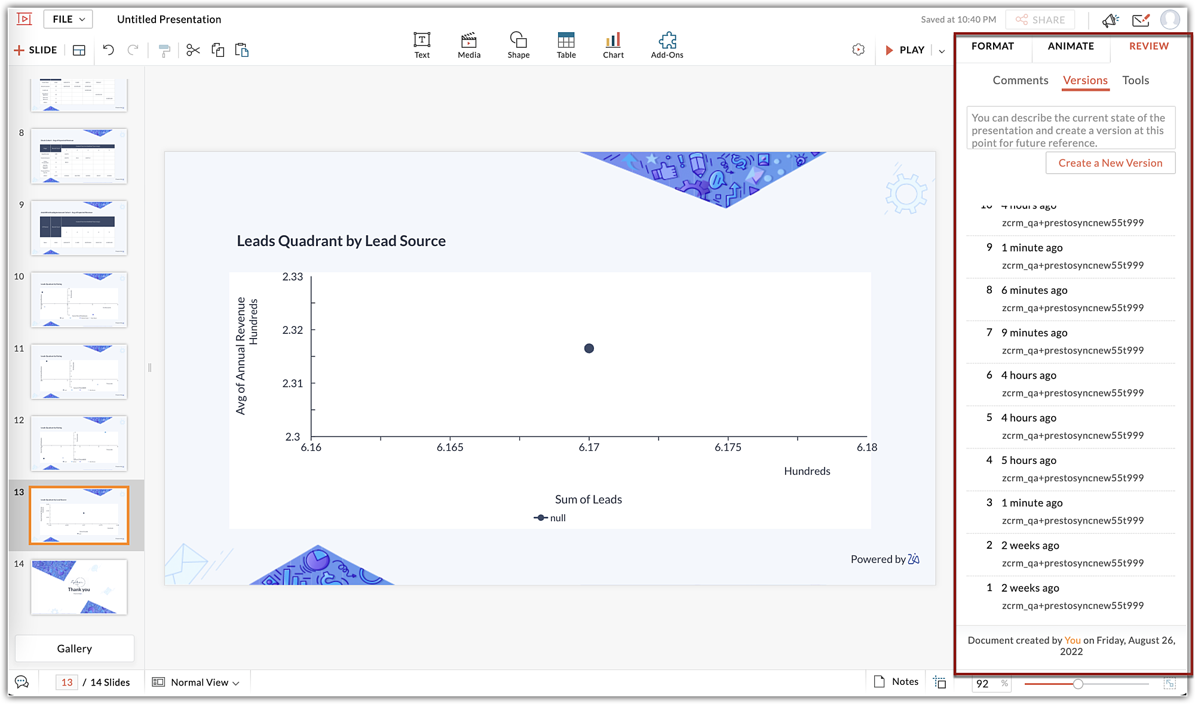Open the Add-Ons puzzle icon
The image size is (1195, 704).
click(x=667, y=45)
